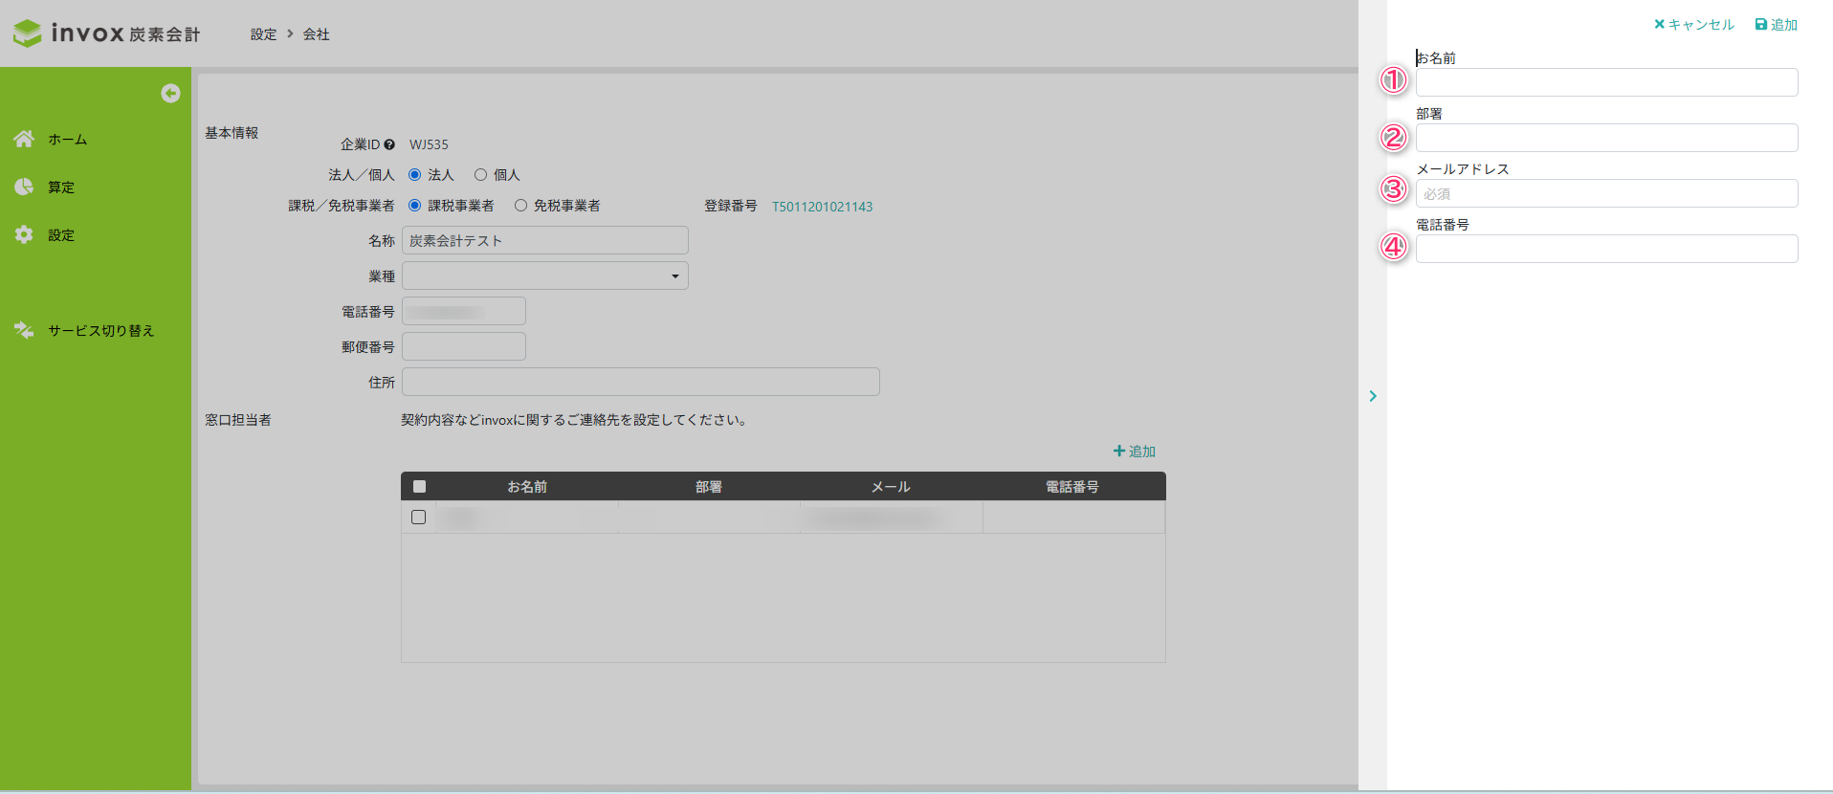Click the 算定 pie chart icon

tap(24, 187)
